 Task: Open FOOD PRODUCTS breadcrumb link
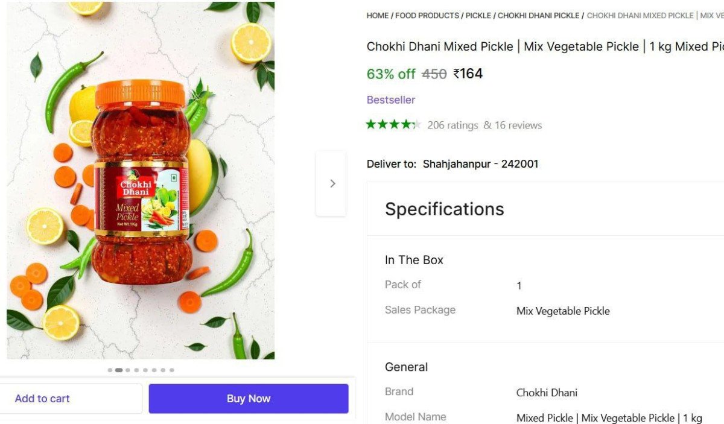(x=427, y=16)
